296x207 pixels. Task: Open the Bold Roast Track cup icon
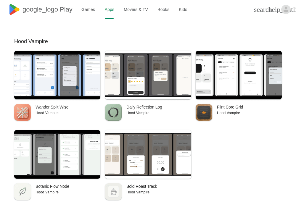(113, 192)
